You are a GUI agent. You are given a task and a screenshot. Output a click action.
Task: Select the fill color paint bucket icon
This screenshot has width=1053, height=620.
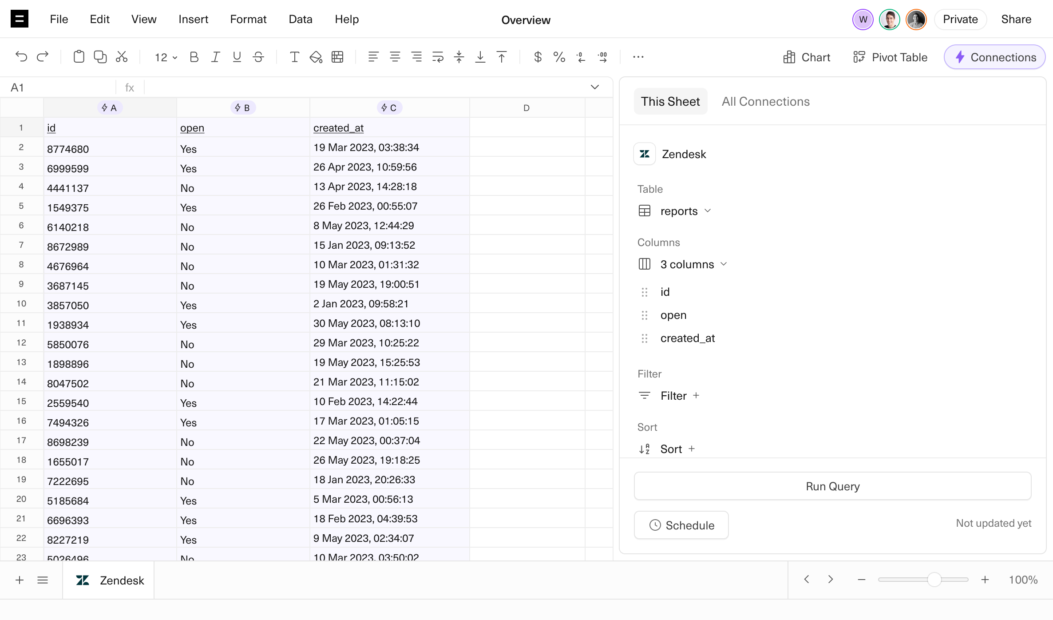tap(316, 57)
